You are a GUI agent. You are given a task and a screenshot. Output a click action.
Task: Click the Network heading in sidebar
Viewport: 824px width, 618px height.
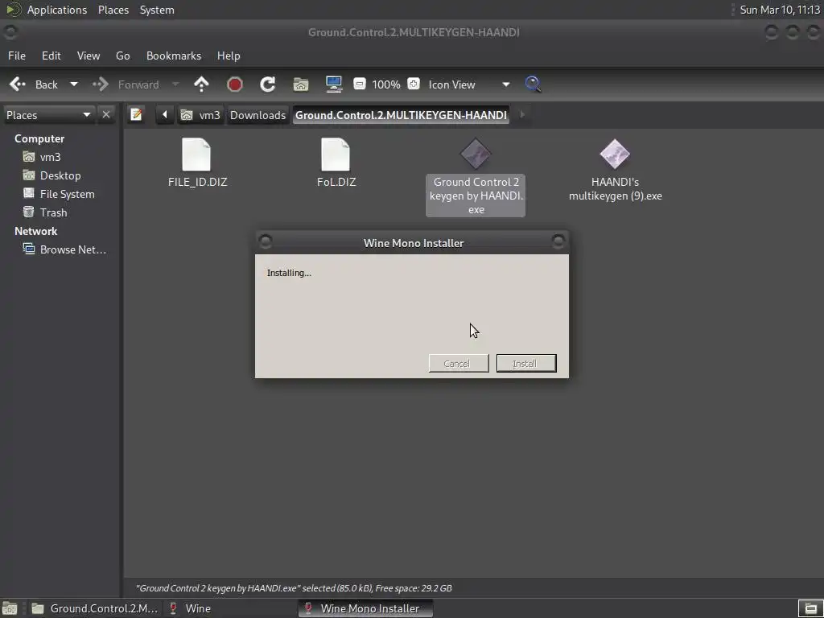35,231
